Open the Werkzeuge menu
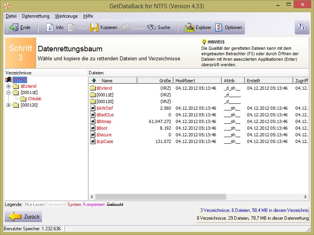 pyautogui.click(x=66, y=16)
